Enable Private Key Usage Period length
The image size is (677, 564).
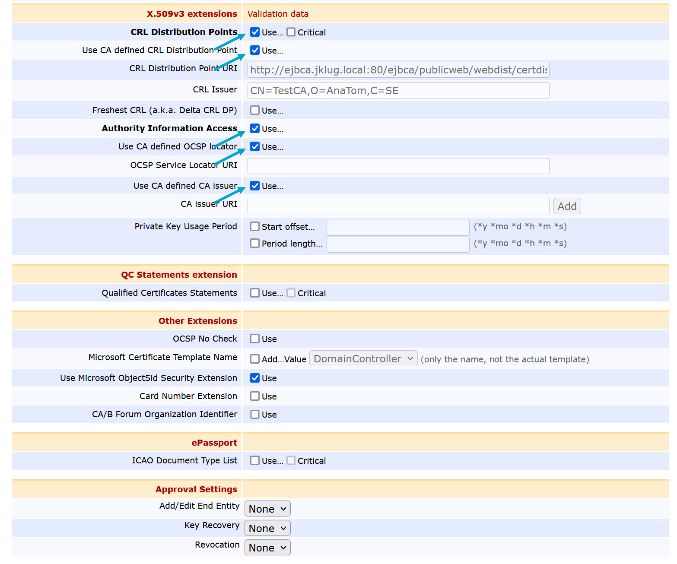pyautogui.click(x=255, y=244)
